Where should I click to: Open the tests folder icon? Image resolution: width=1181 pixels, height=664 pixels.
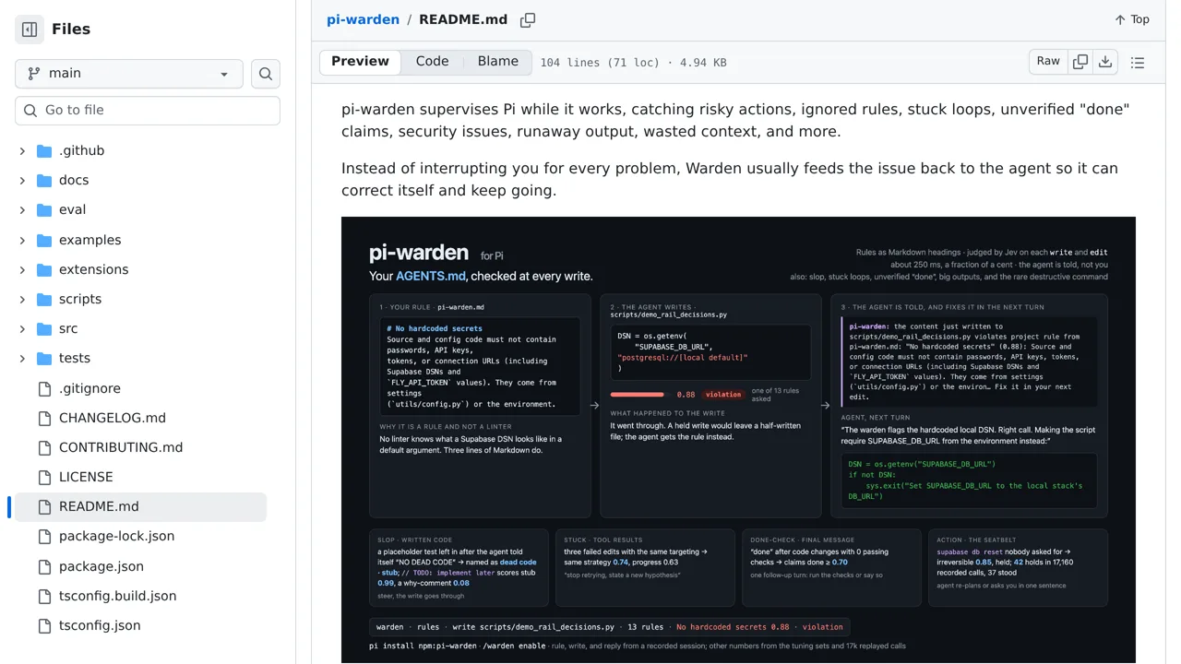click(44, 358)
